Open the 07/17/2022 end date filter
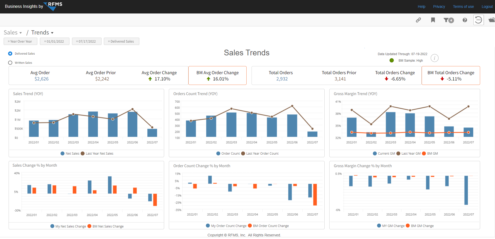 pos(86,41)
